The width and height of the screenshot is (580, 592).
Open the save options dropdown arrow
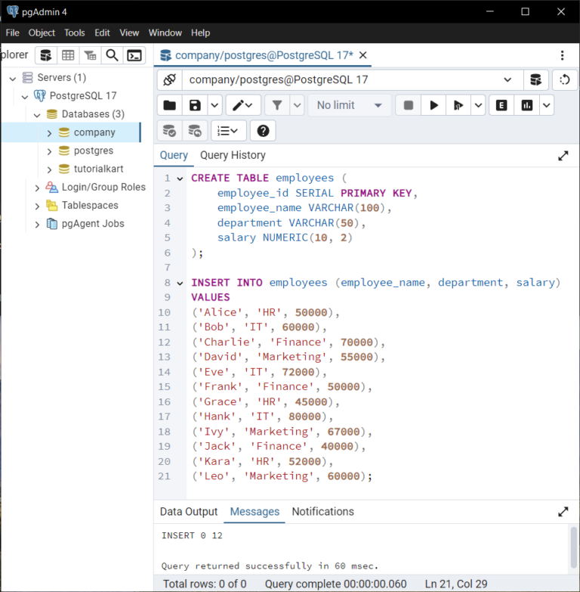point(214,105)
